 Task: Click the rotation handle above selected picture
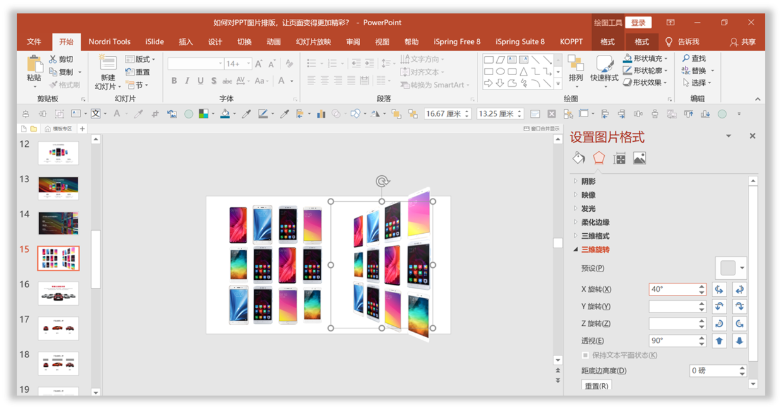tap(382, 181)
